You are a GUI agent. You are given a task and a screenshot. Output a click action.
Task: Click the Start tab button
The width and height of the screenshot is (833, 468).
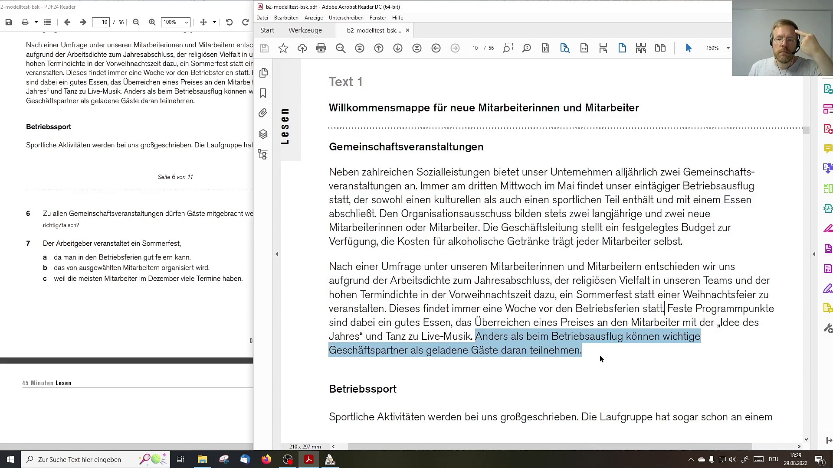pyautogui.click(x=267, y=30)
